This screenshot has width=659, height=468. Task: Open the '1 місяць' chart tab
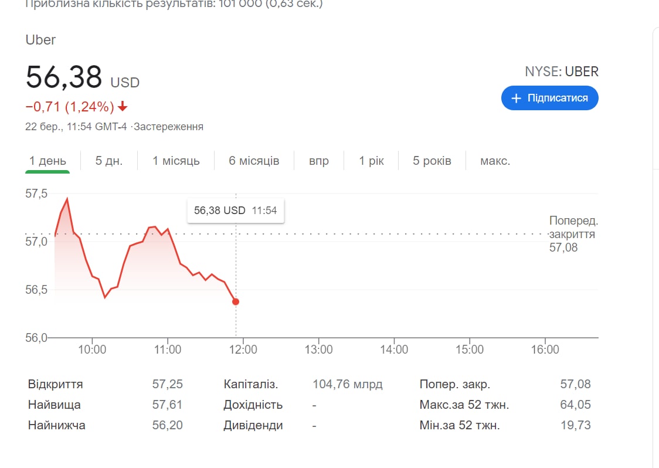coord(176,161)
